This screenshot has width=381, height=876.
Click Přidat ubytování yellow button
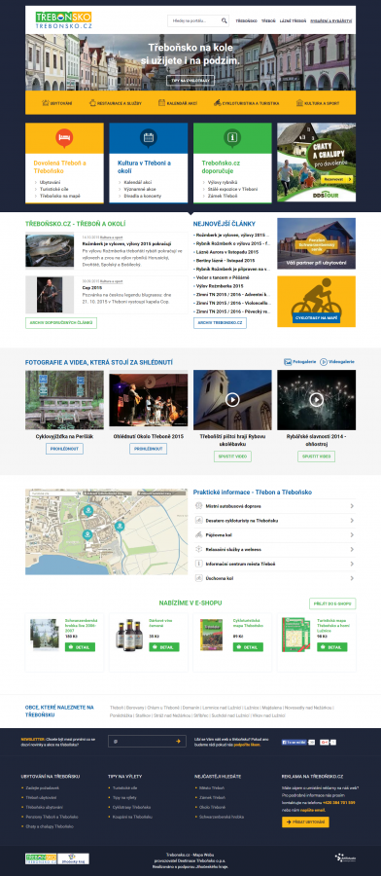(x=305, y=821)
